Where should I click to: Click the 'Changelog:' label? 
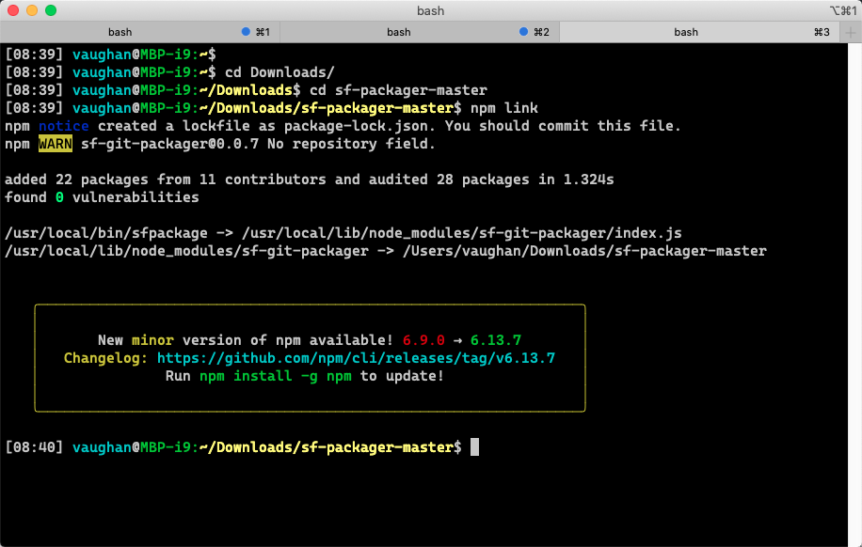point(105,358)
